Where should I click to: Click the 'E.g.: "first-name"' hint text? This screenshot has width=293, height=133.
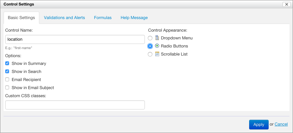point(19,48)
